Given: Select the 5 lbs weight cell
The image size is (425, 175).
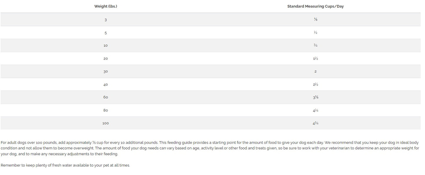Looking at the screenshot, I should point(106,33).
